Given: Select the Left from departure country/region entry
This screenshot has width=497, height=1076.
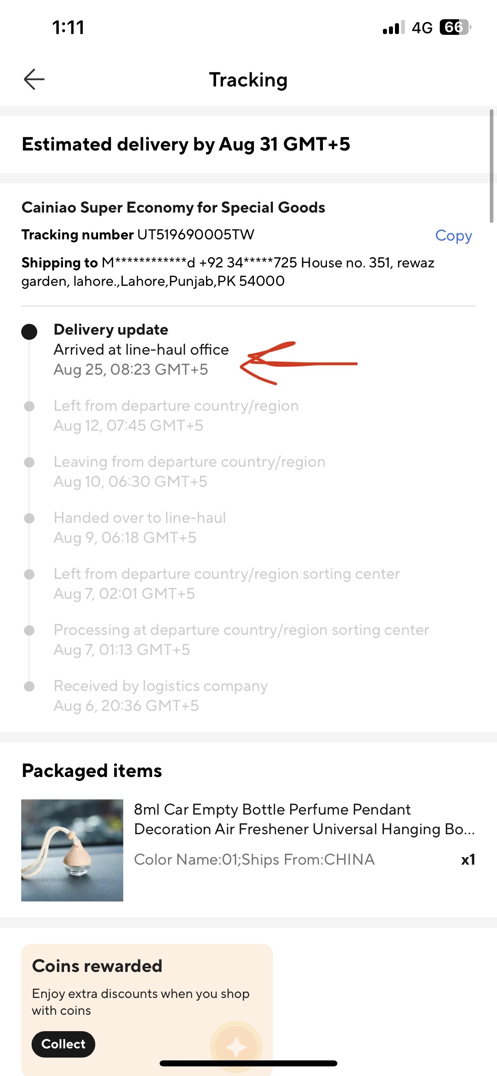Looking at the screenshot, I should pos(176,415).
